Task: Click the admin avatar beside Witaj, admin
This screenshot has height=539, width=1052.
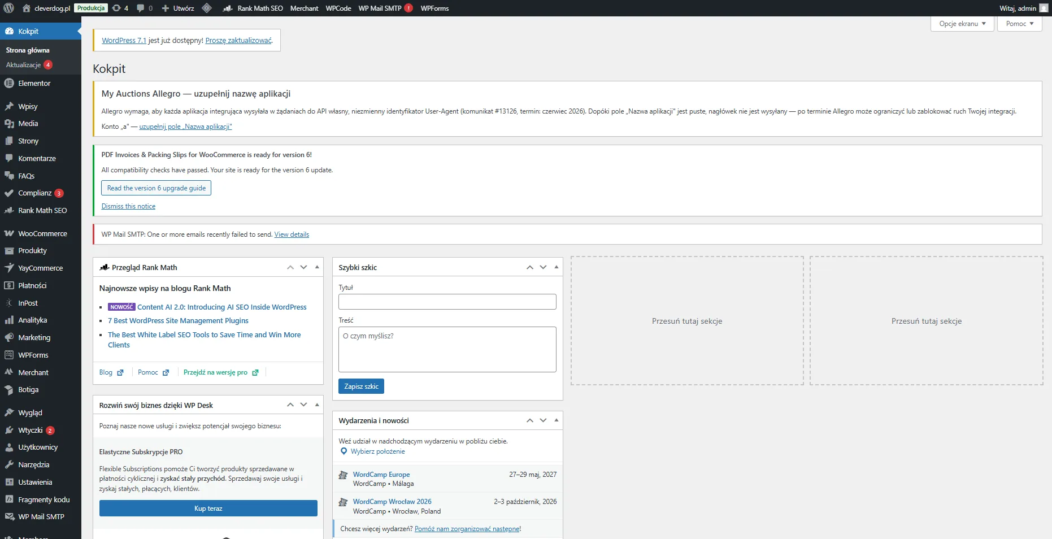Action: (1043, 8)
